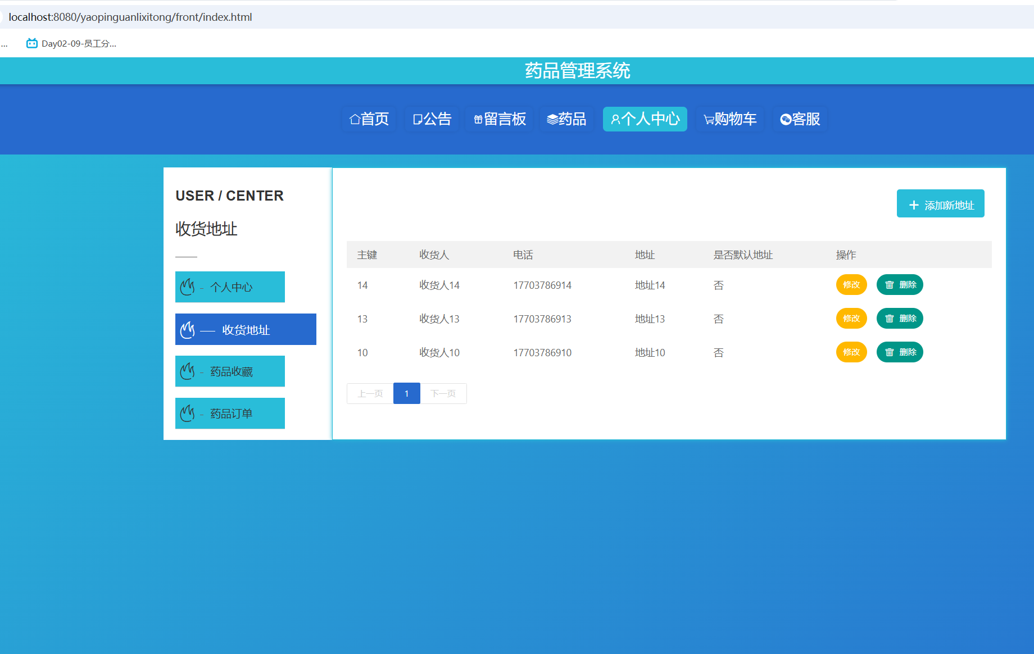Image resolution: width=1034 pixels, height=654 pixels.
Task: Click the 药品管理系统 header title
Action: click(x=577, y=71)
